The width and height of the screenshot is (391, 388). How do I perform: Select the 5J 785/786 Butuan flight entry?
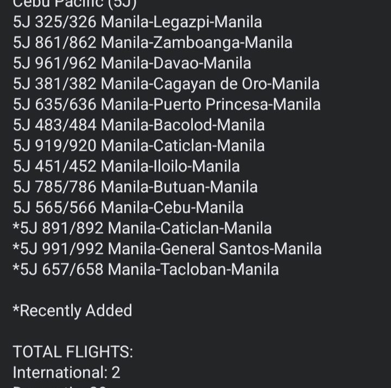pyautogui.click(x=135, y=187)
